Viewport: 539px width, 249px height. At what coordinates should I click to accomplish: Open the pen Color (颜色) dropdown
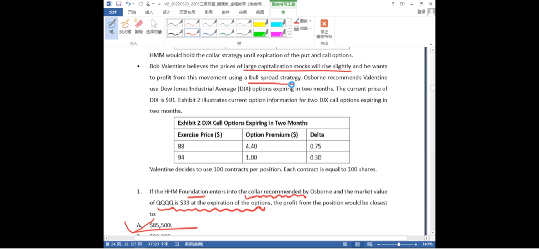point(303,21)
